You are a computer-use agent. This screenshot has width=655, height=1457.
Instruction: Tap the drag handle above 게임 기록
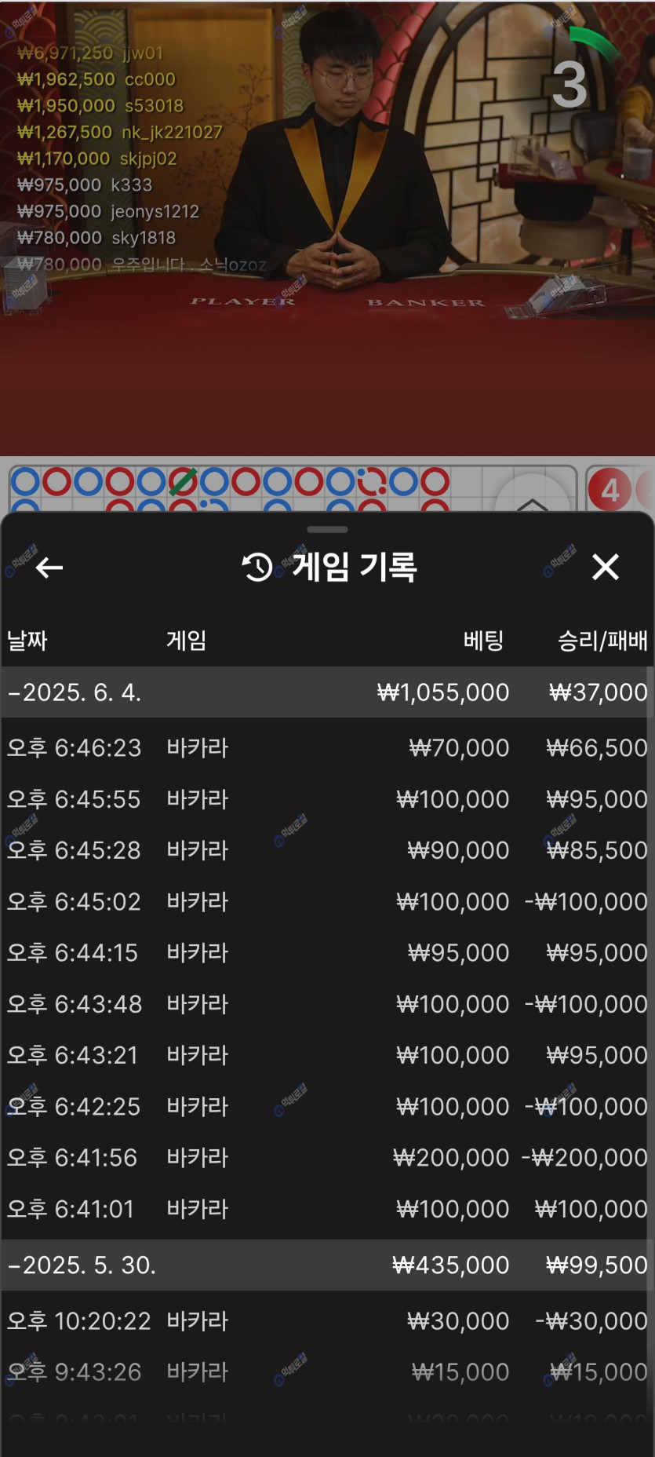point(327,530)
